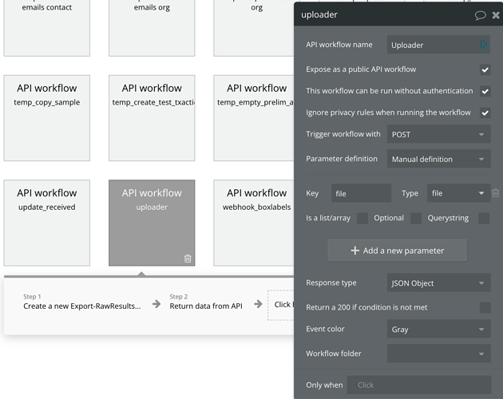Select the temp_create_test_txacti workflow card

pos(152,118)
